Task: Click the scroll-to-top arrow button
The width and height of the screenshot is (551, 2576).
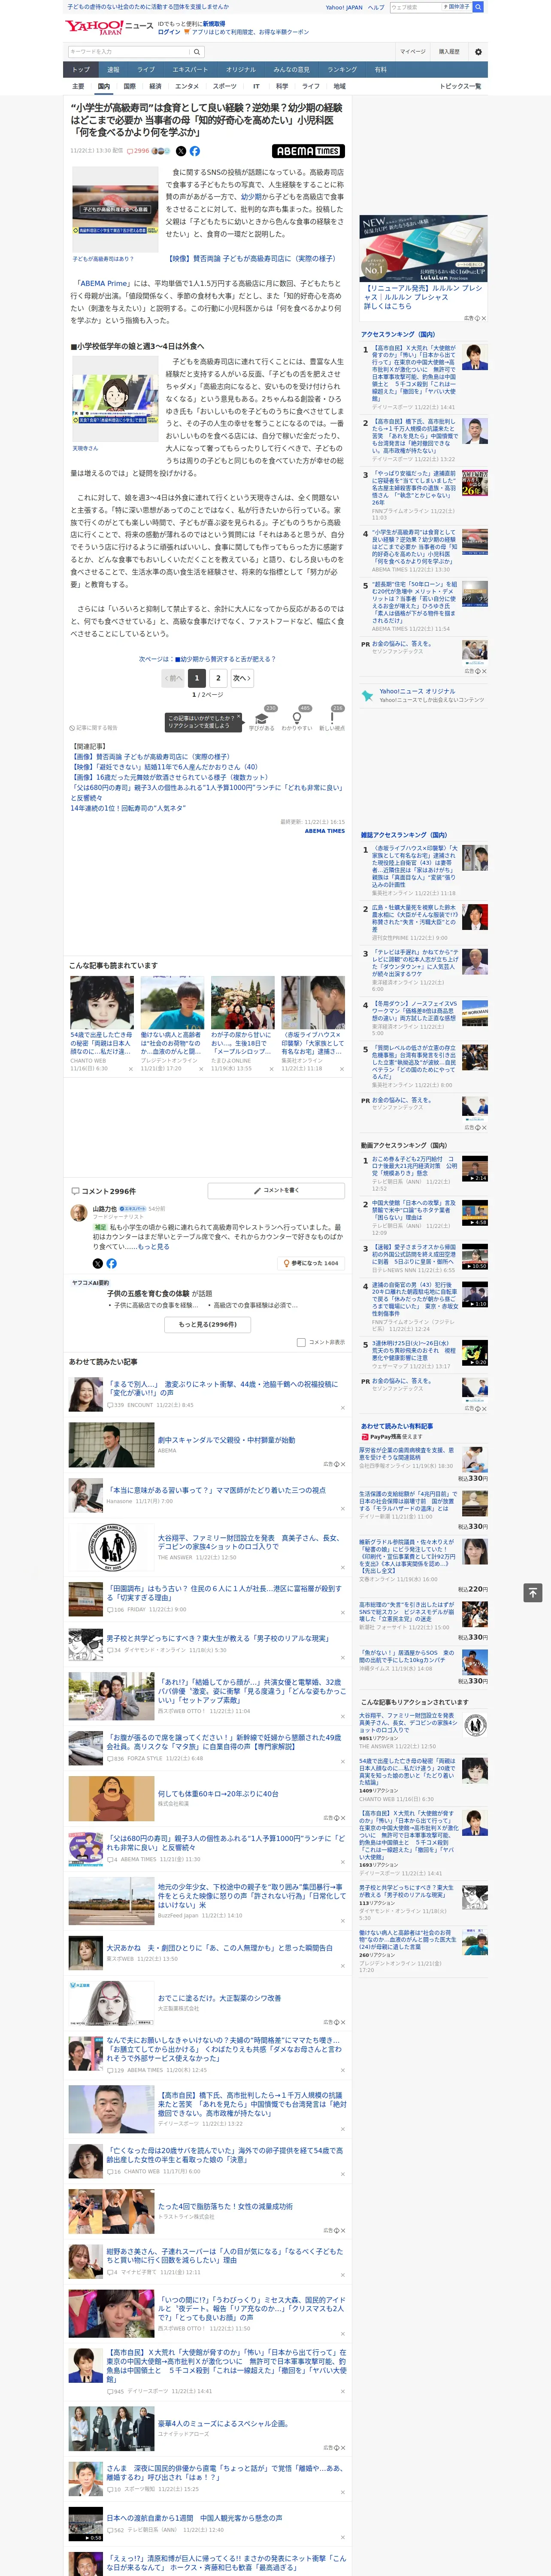Action: pyautogui.click(x=533, y=1592)
